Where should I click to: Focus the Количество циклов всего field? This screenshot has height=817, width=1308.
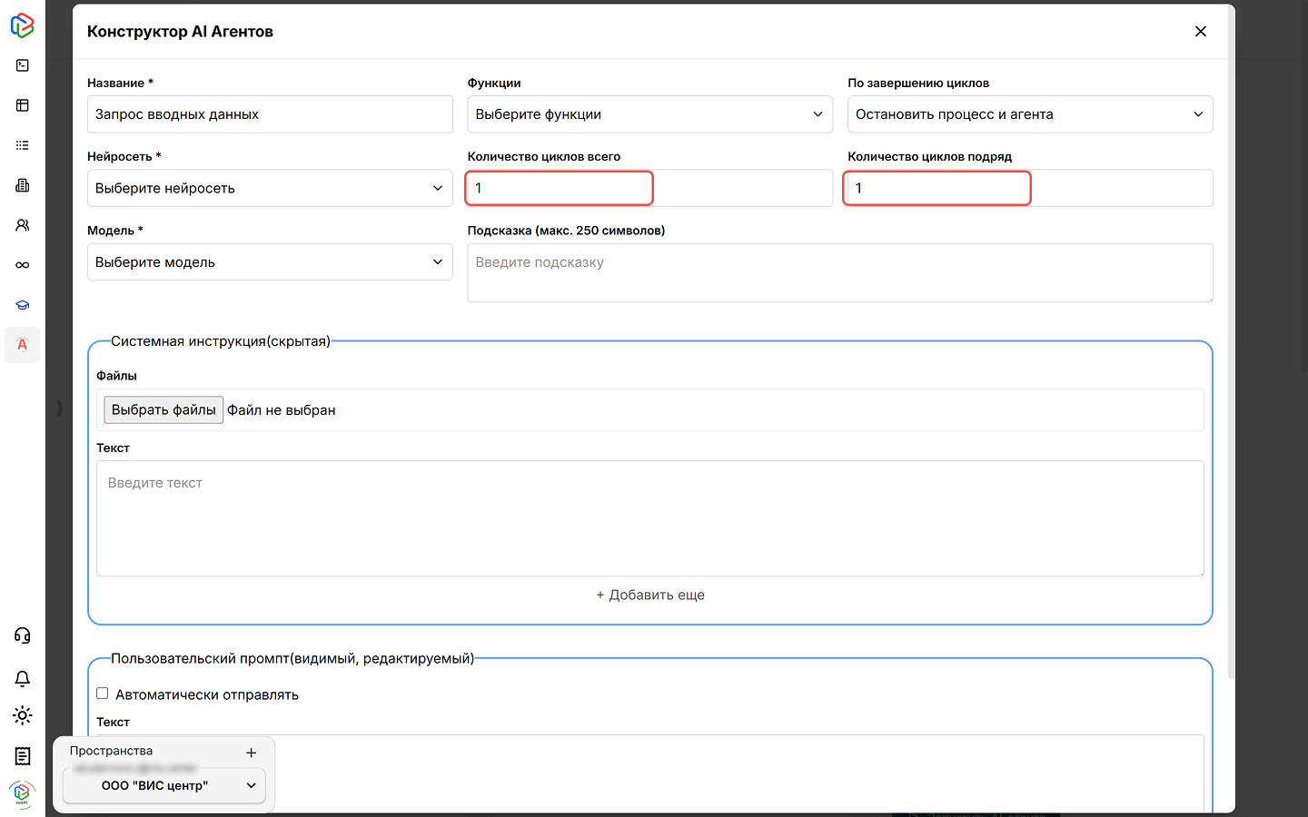pos(560,188)
